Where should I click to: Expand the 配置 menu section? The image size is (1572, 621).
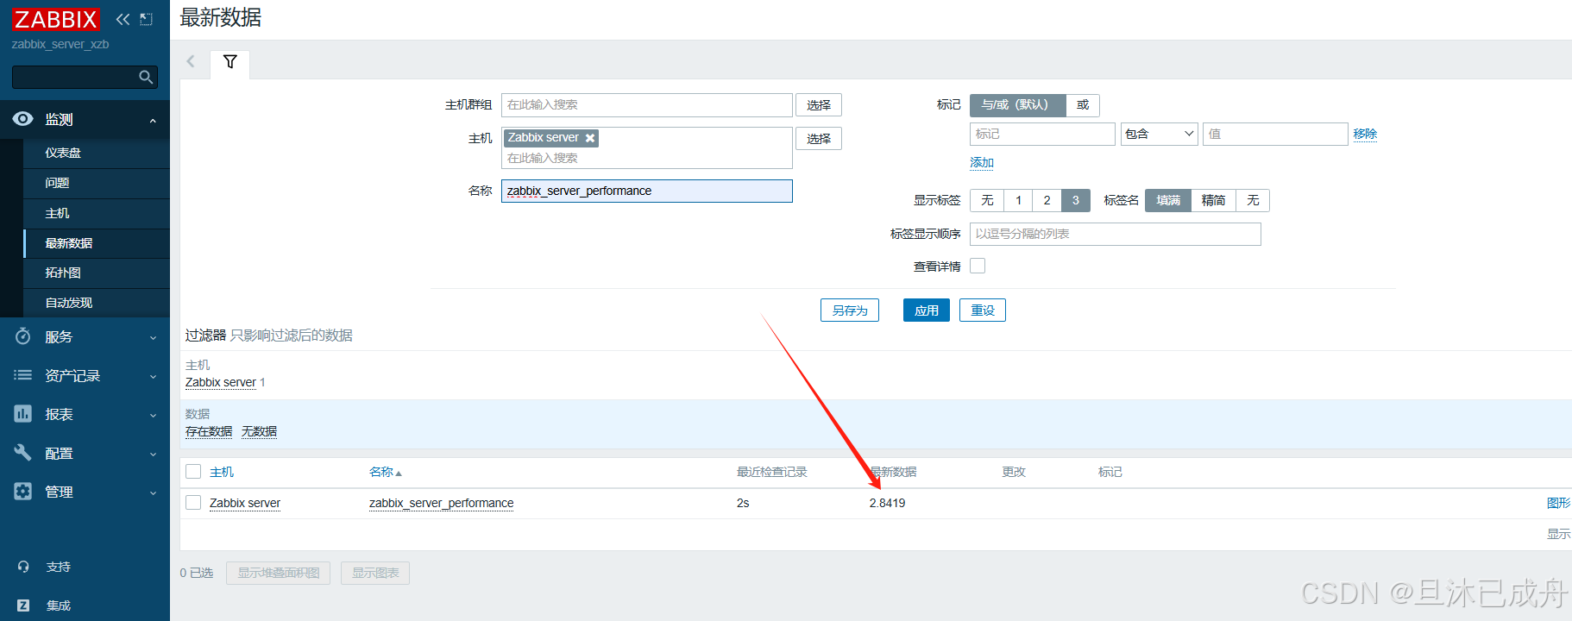153,454
